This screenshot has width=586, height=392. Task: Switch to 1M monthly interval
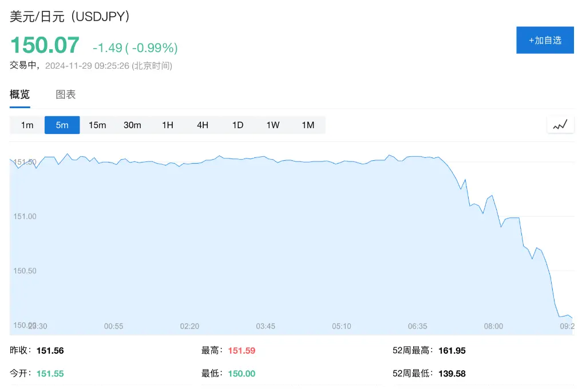[308, 125]
